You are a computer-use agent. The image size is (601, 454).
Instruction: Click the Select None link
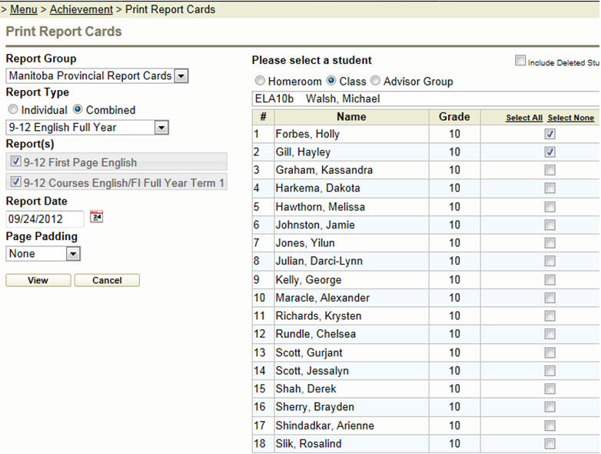pos(570,118)
